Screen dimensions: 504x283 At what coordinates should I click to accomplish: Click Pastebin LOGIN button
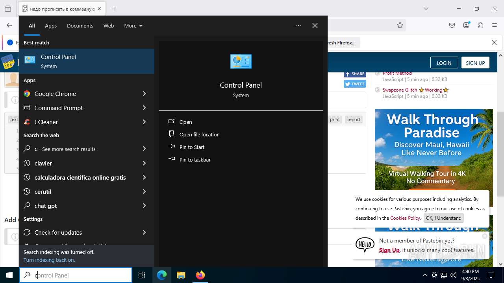click(444, 63)
